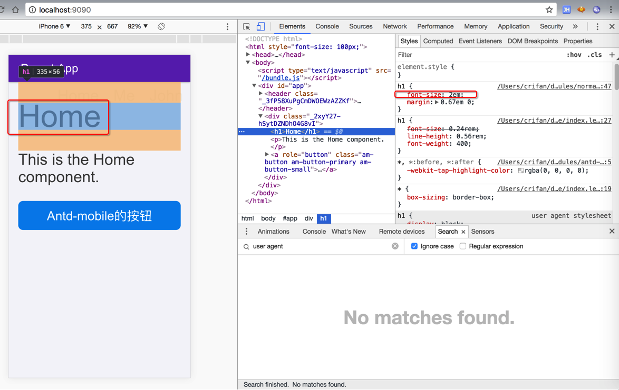The height and width of the screenshot is (390, 619).
Task: Show more DevTools tabs chevron
Action: click(x=575, y=26)
